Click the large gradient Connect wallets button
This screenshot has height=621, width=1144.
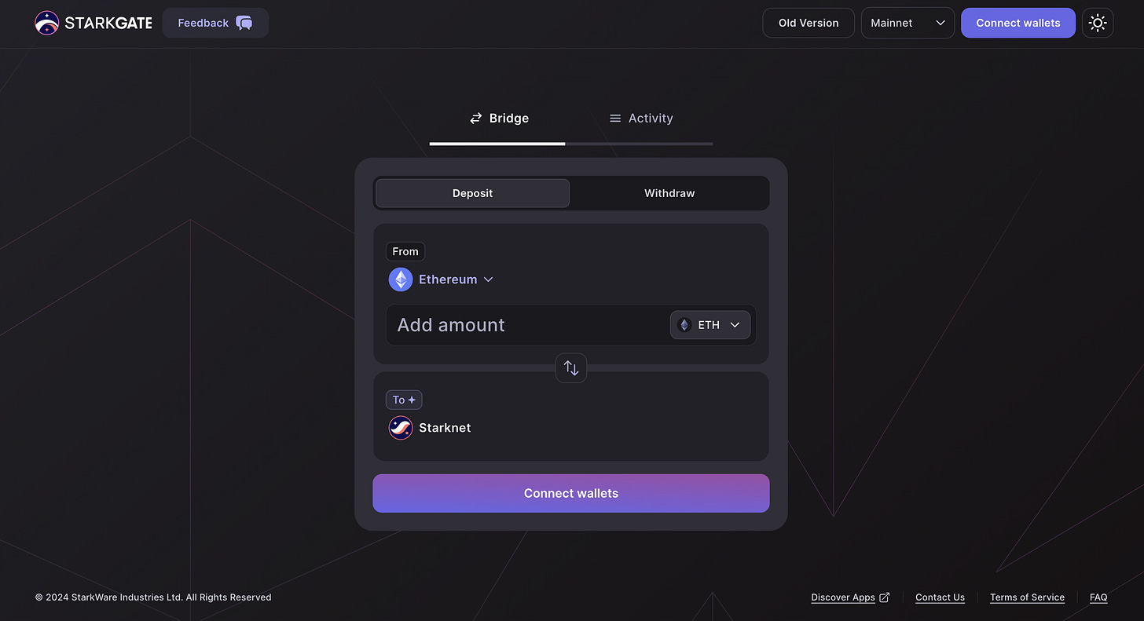point(571,493)
